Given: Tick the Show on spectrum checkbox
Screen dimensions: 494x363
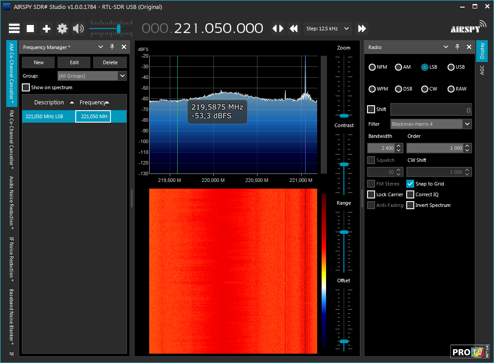Looking at the screenshot, I should [x=26, y=87].
